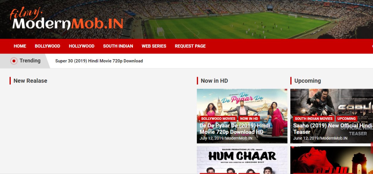
Task: Select the SOUTH INDIAN menu item
Action: 118,46
